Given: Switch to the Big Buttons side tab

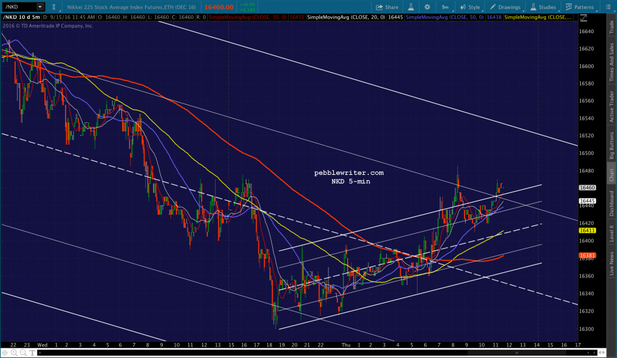Looking at the screenshot, I should [x=612, y=145].
